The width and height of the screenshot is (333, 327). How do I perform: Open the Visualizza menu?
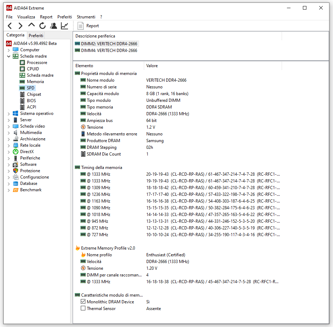pos(26,17)
